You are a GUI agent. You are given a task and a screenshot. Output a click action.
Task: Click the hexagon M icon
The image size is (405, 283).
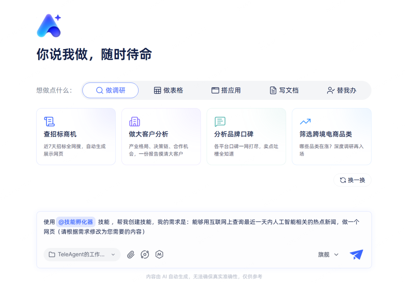click(x=159, y=255)
